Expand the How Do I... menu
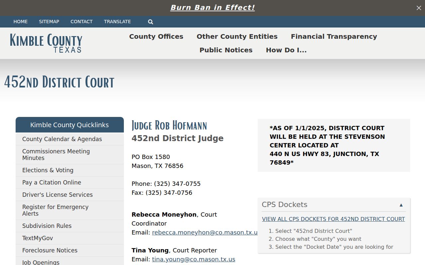The height and width of the screenshot is (265, 425). coord(286,50)
